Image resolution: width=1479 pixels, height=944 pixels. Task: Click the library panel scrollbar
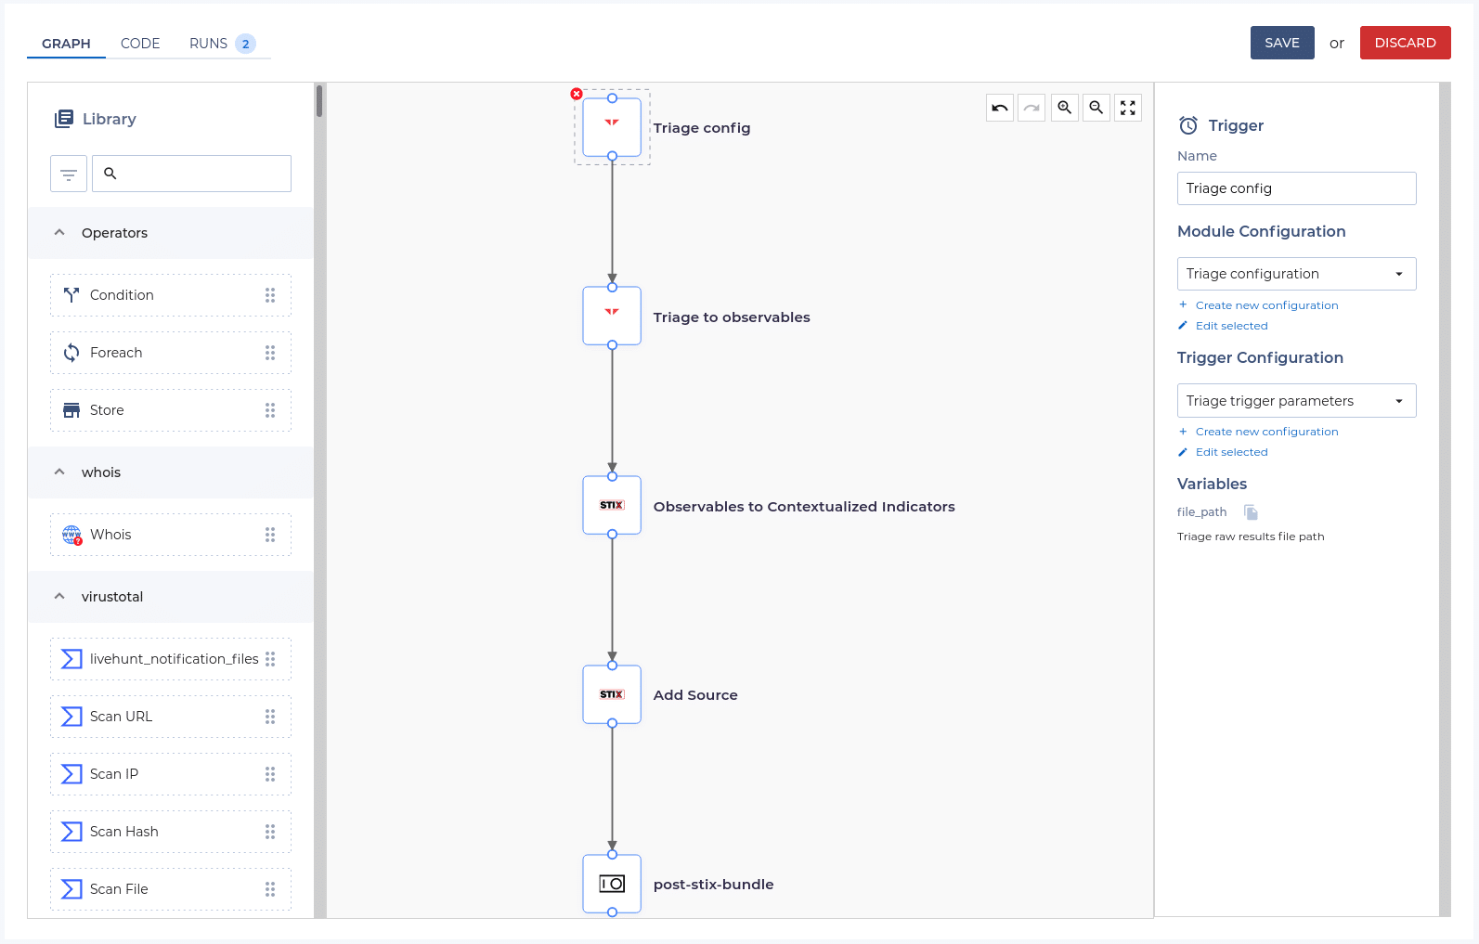click(319, 100)
